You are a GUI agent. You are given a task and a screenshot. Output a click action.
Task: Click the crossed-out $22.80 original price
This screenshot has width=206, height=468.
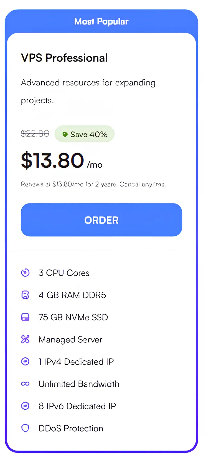click(x=35, y=134)
